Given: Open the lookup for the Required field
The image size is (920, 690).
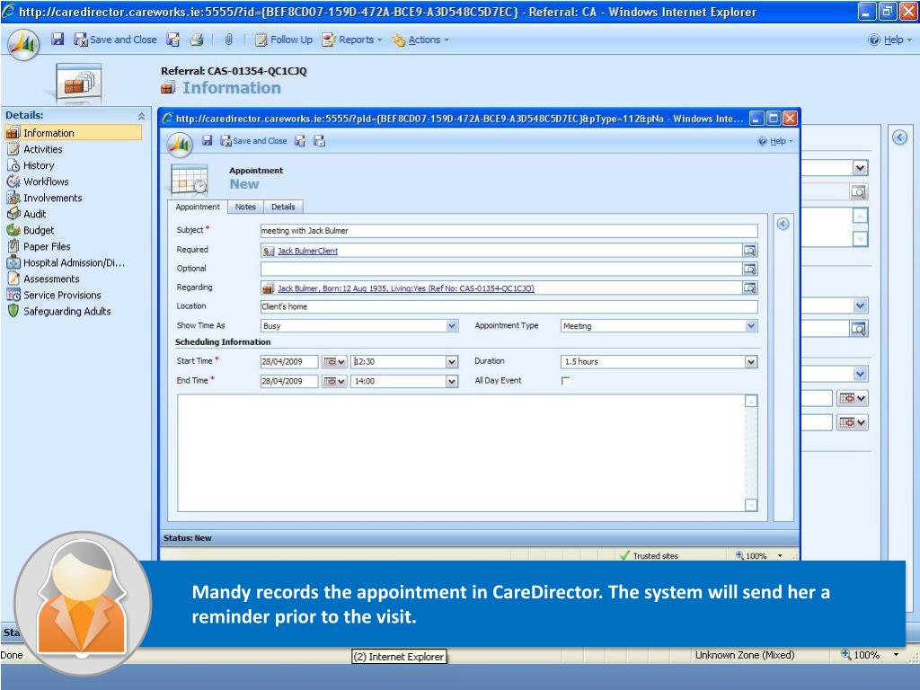Looking at the screenshot, I should (750, 251).
